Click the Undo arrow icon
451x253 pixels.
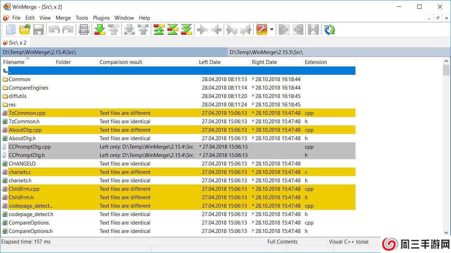point(54,30)
